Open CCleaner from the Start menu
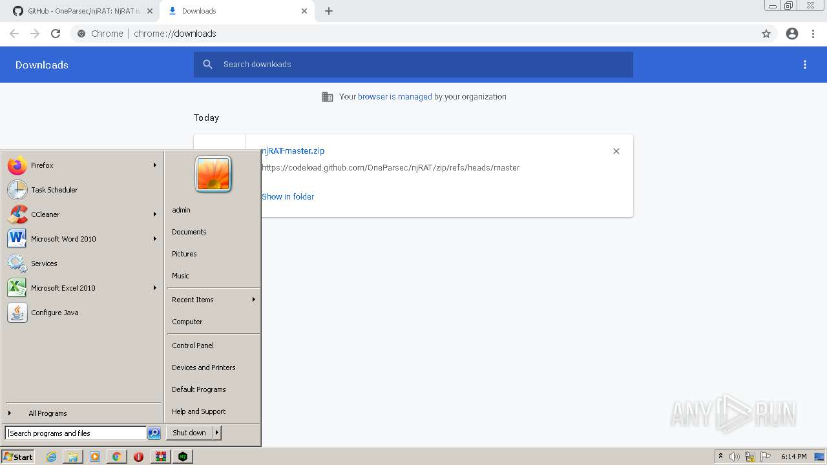Screen dimensions: 827x465 click(x=81, y=214)
